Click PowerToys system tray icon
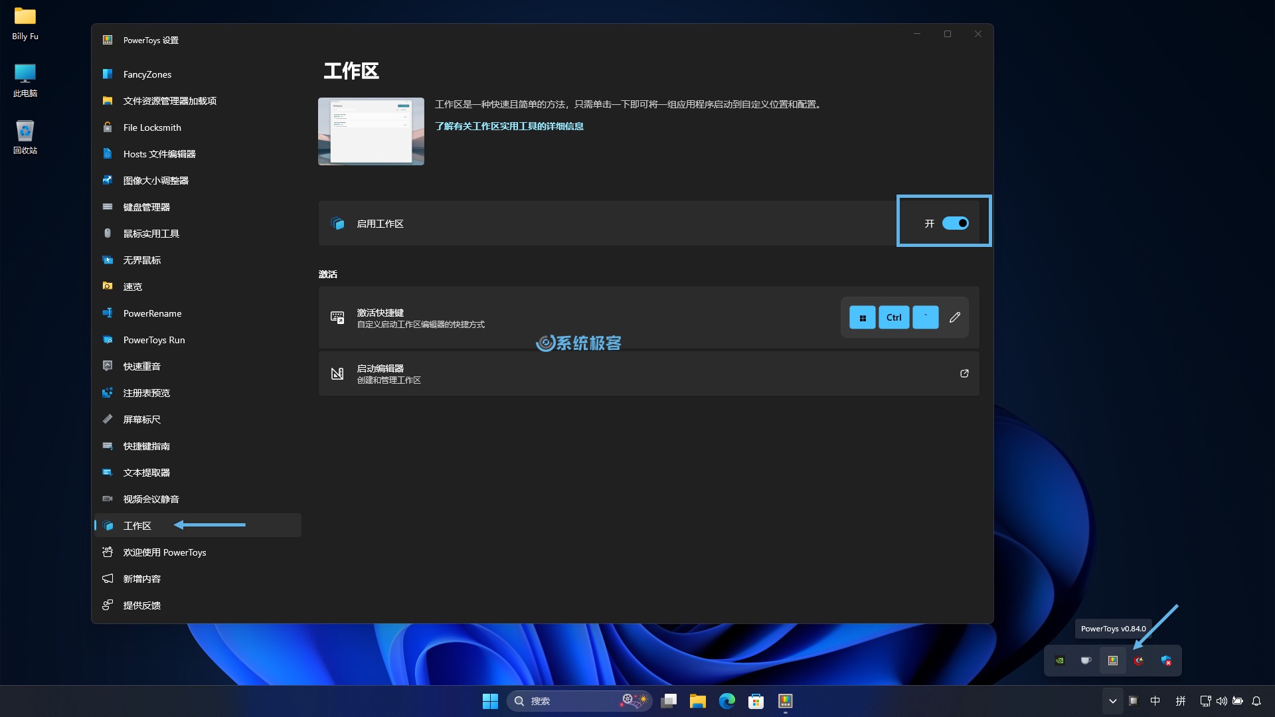Screen dimensions: 1275x717 (1113, 660)
